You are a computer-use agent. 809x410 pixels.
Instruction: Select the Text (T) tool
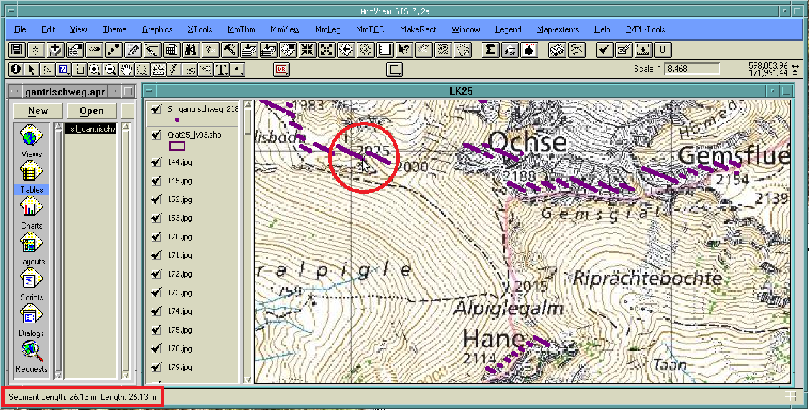point(221,70)
